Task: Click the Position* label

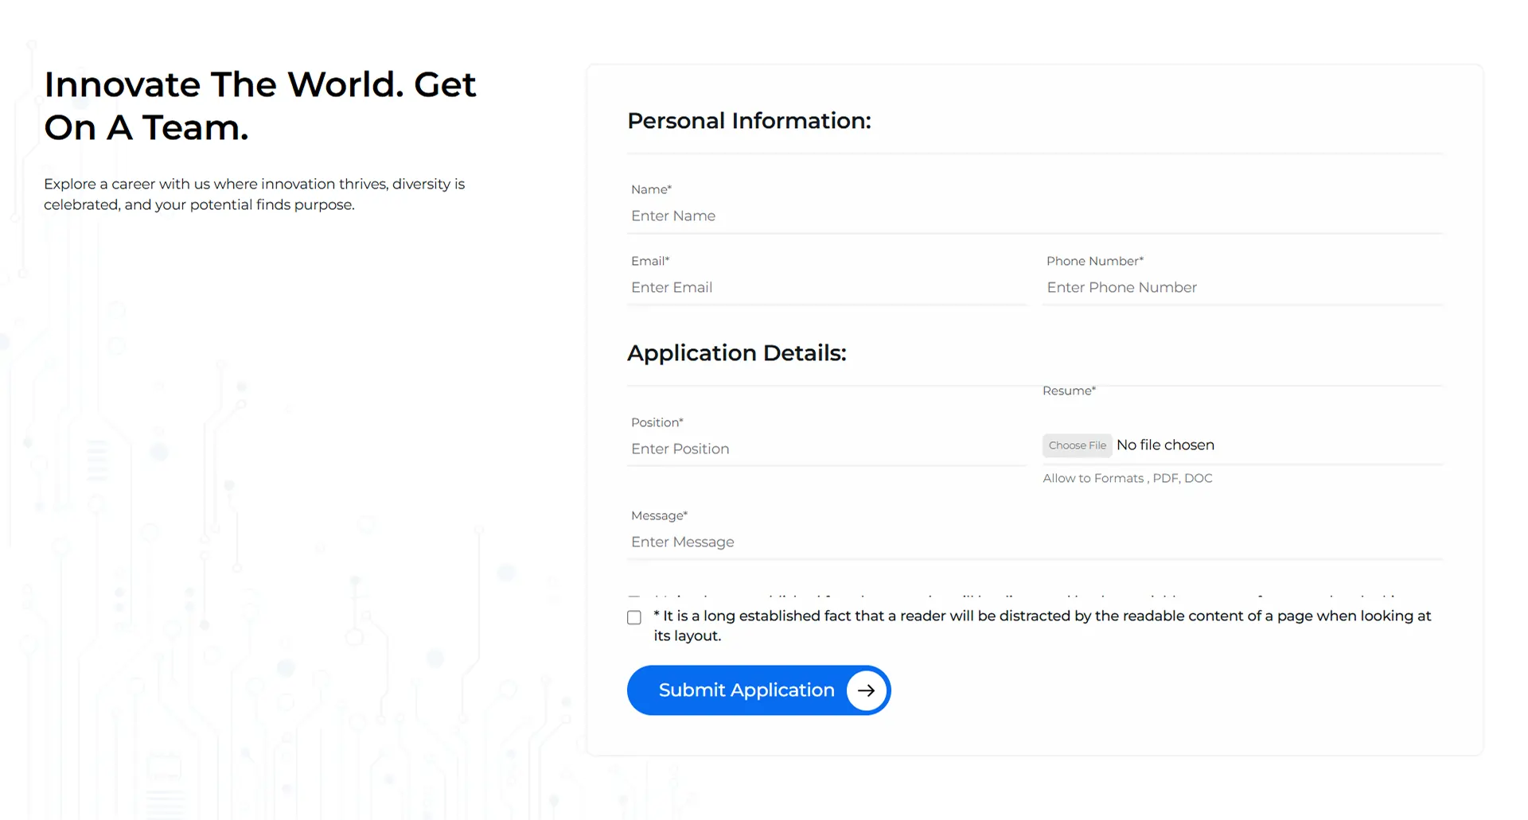Action: point(657,422)
